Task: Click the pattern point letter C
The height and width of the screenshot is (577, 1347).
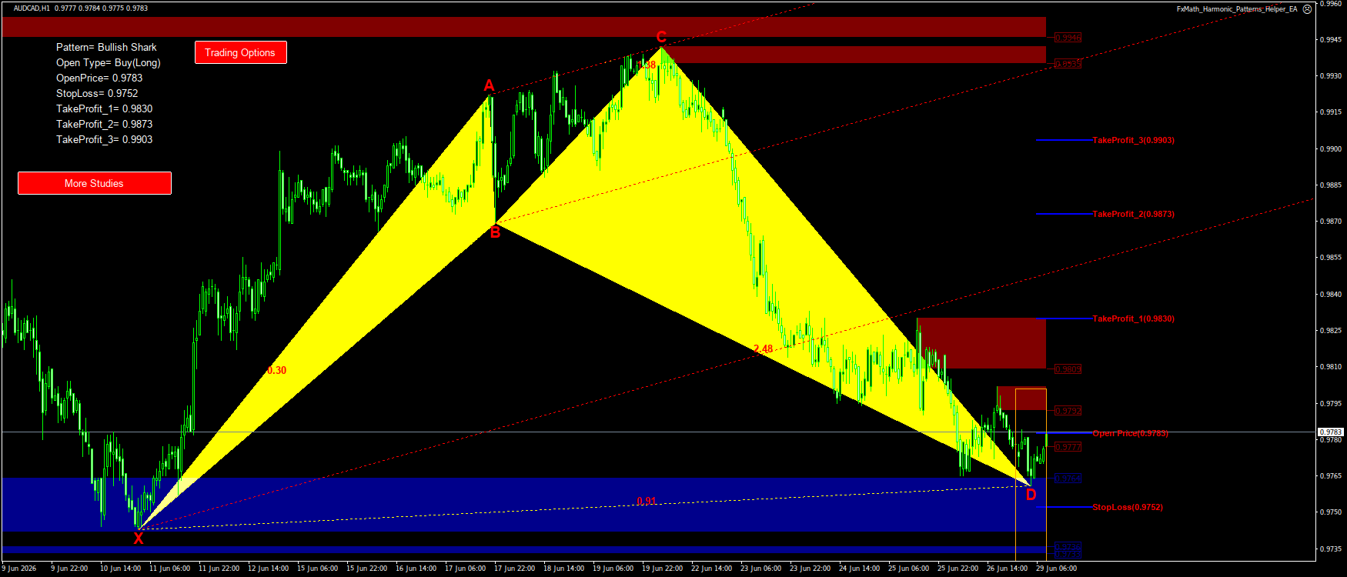Action: click(x=661, y=37)
